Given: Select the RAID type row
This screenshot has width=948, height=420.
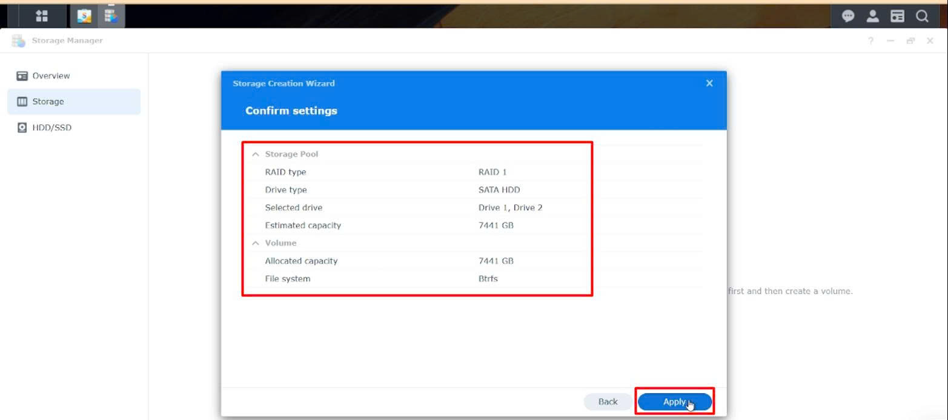Looking at the screenshot, I should (416, 172).
